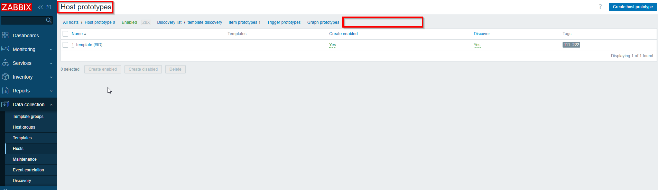Open the Trigger prototypes tab link

[x=284, y=22]
